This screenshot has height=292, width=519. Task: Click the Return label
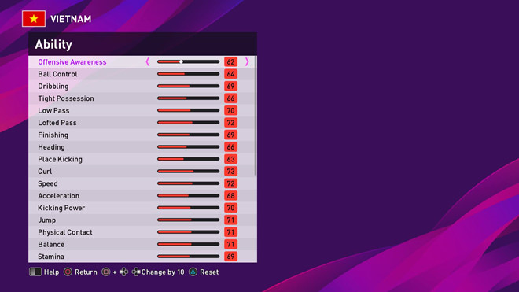[x=86, y=272]
